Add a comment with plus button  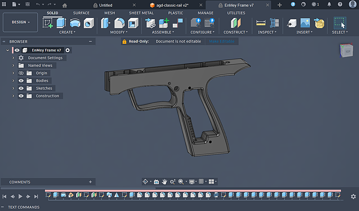click(x=91, y=182)
